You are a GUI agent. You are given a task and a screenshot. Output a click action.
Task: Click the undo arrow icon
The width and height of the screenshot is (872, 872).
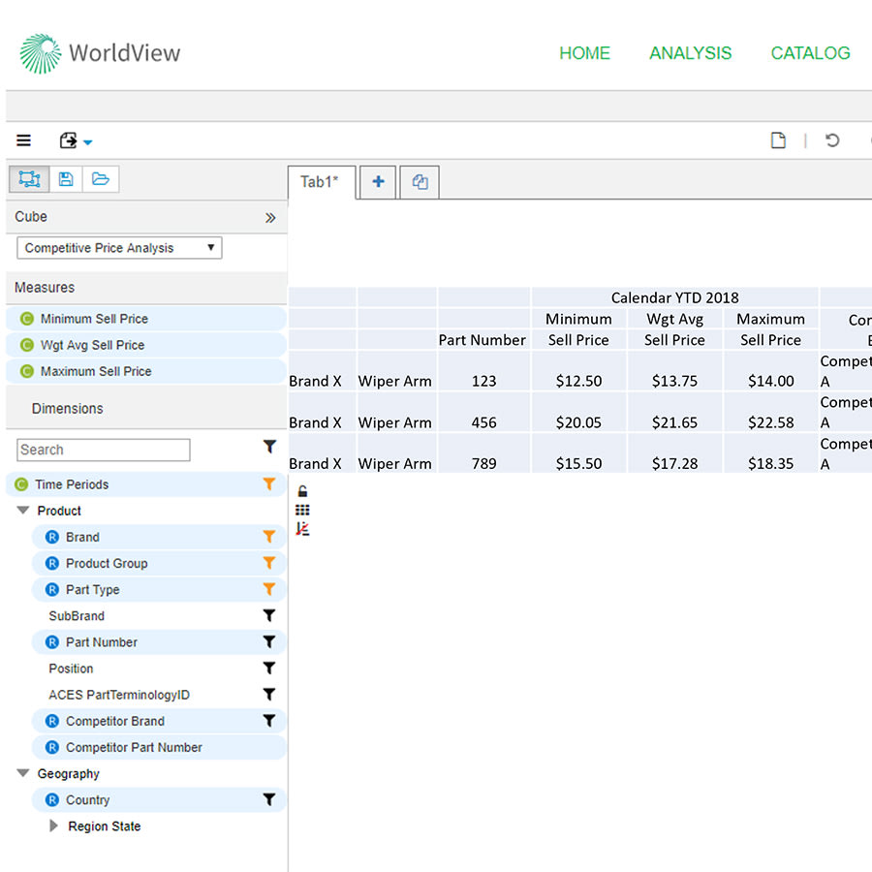[832, 140]
